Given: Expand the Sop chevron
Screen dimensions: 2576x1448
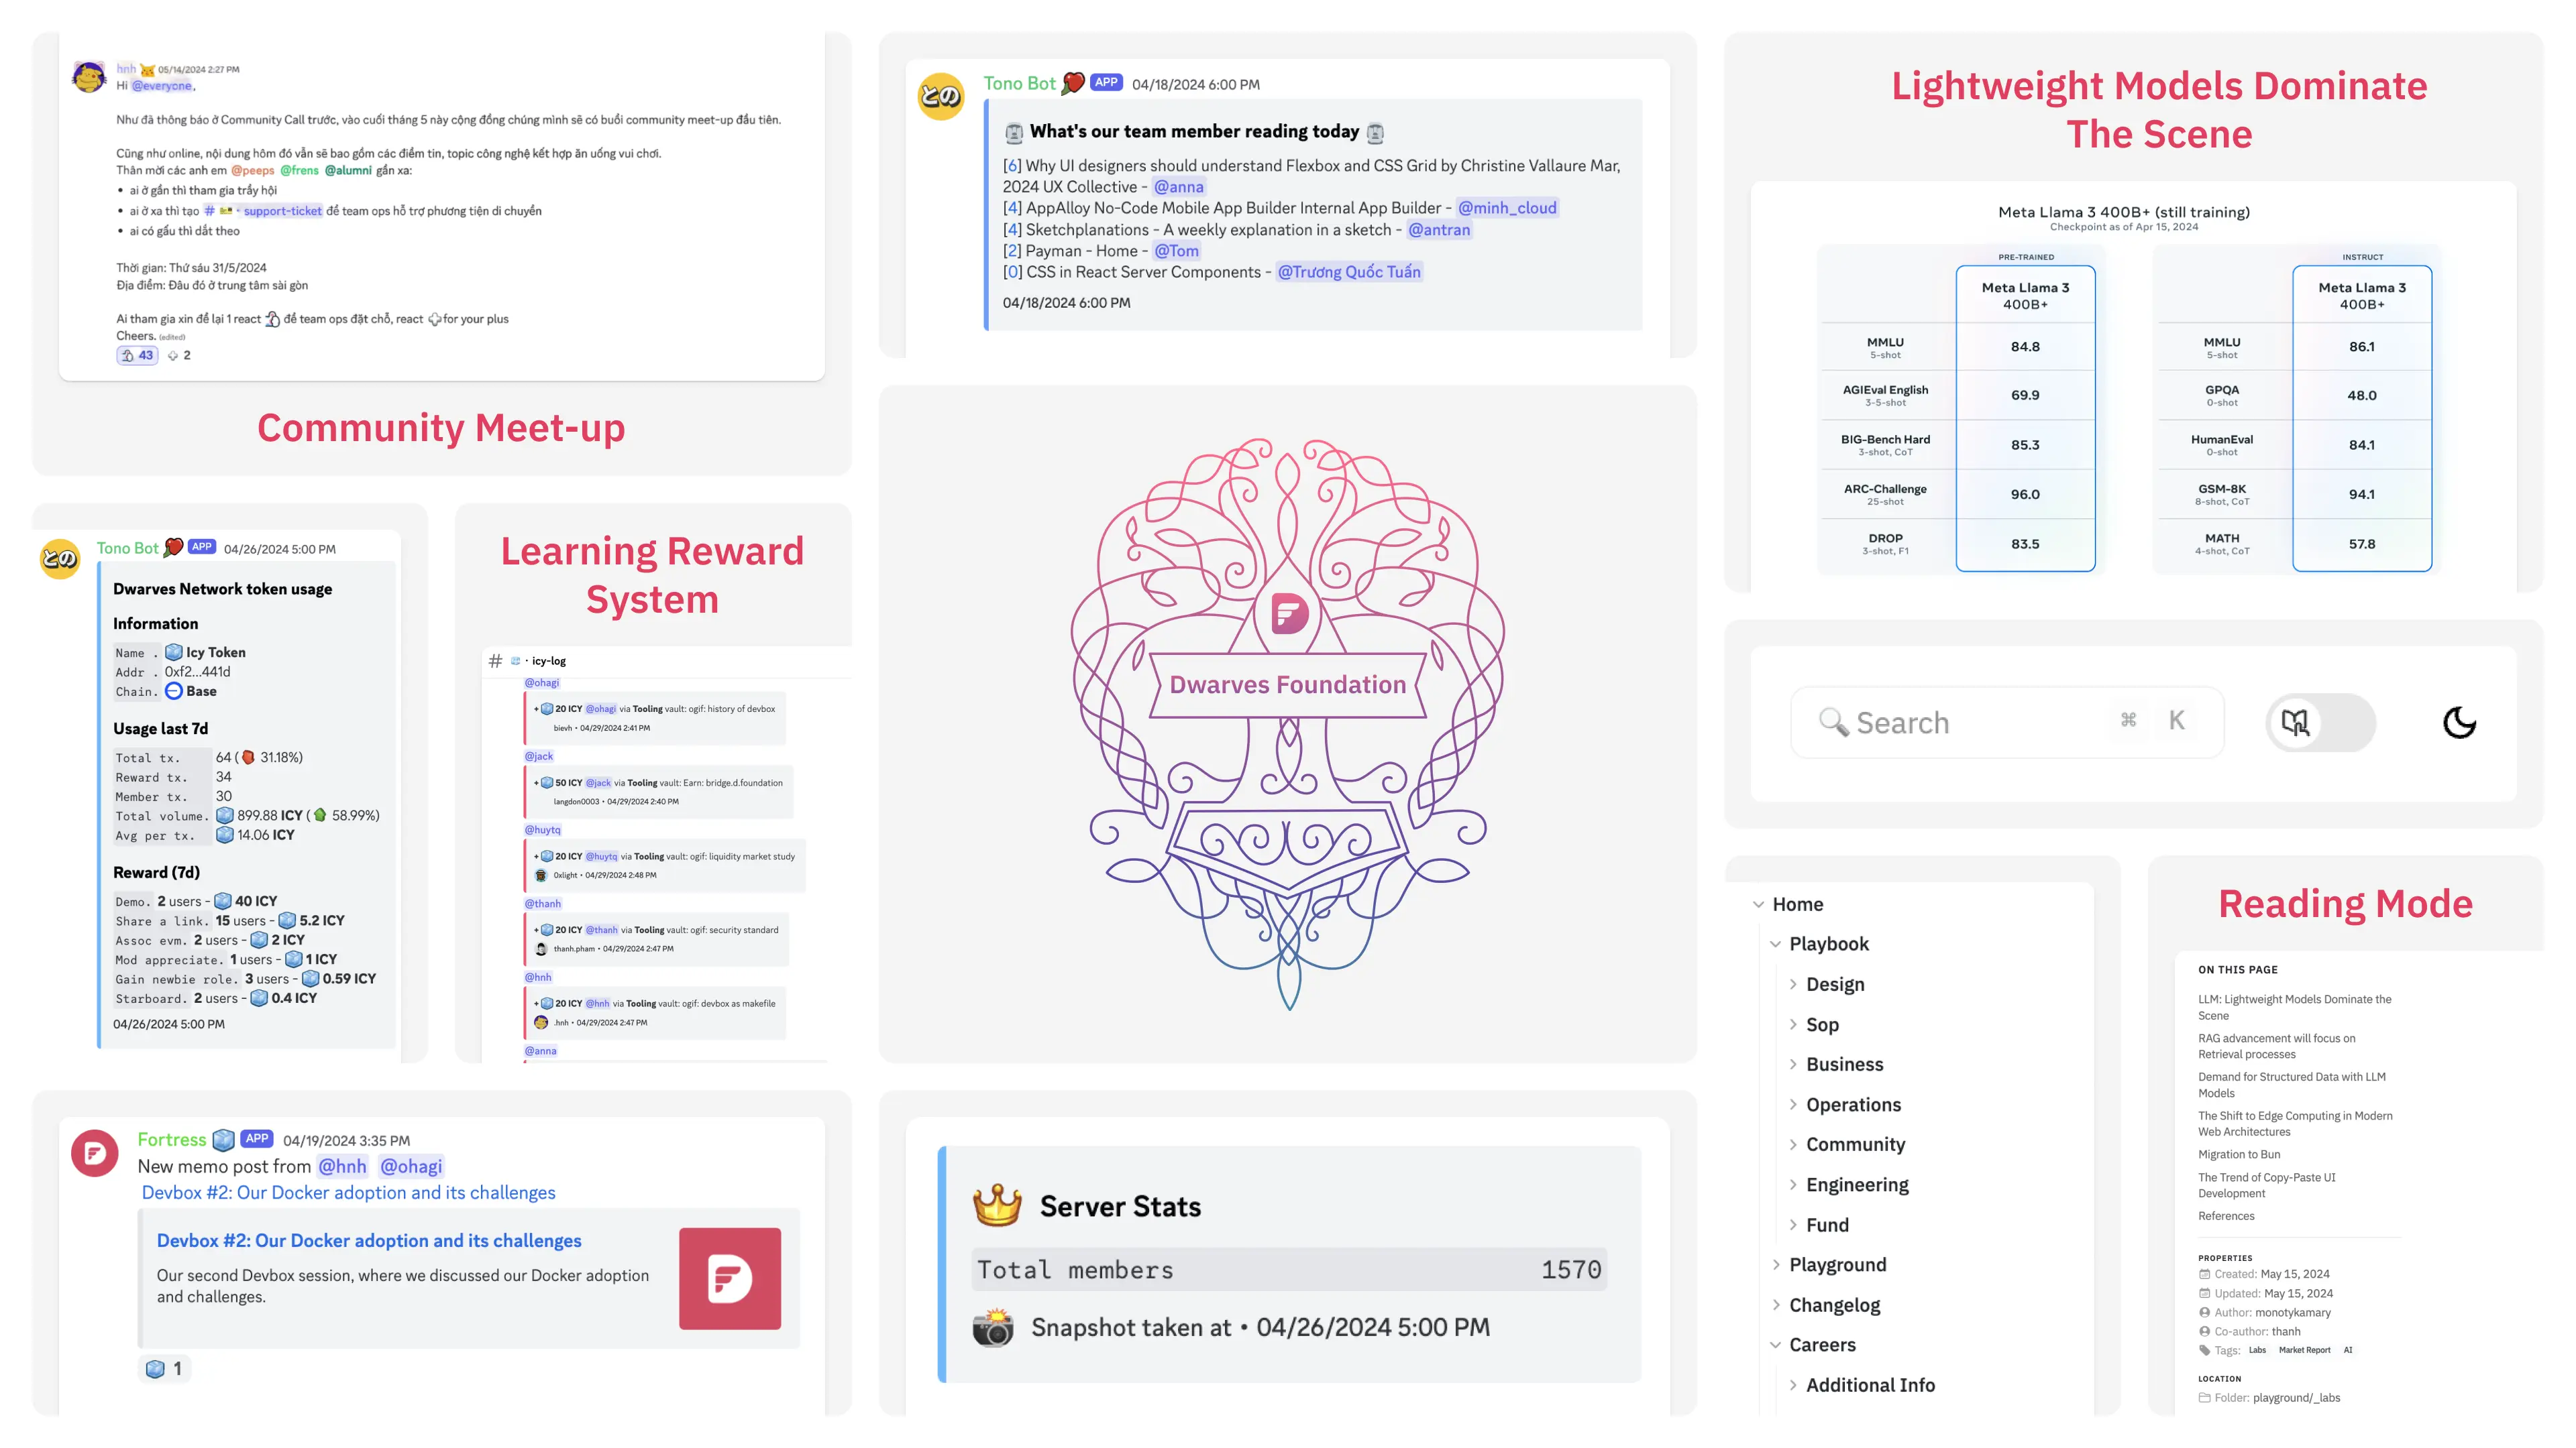Looking at the screenshot, I should tap(1792, 1024).
